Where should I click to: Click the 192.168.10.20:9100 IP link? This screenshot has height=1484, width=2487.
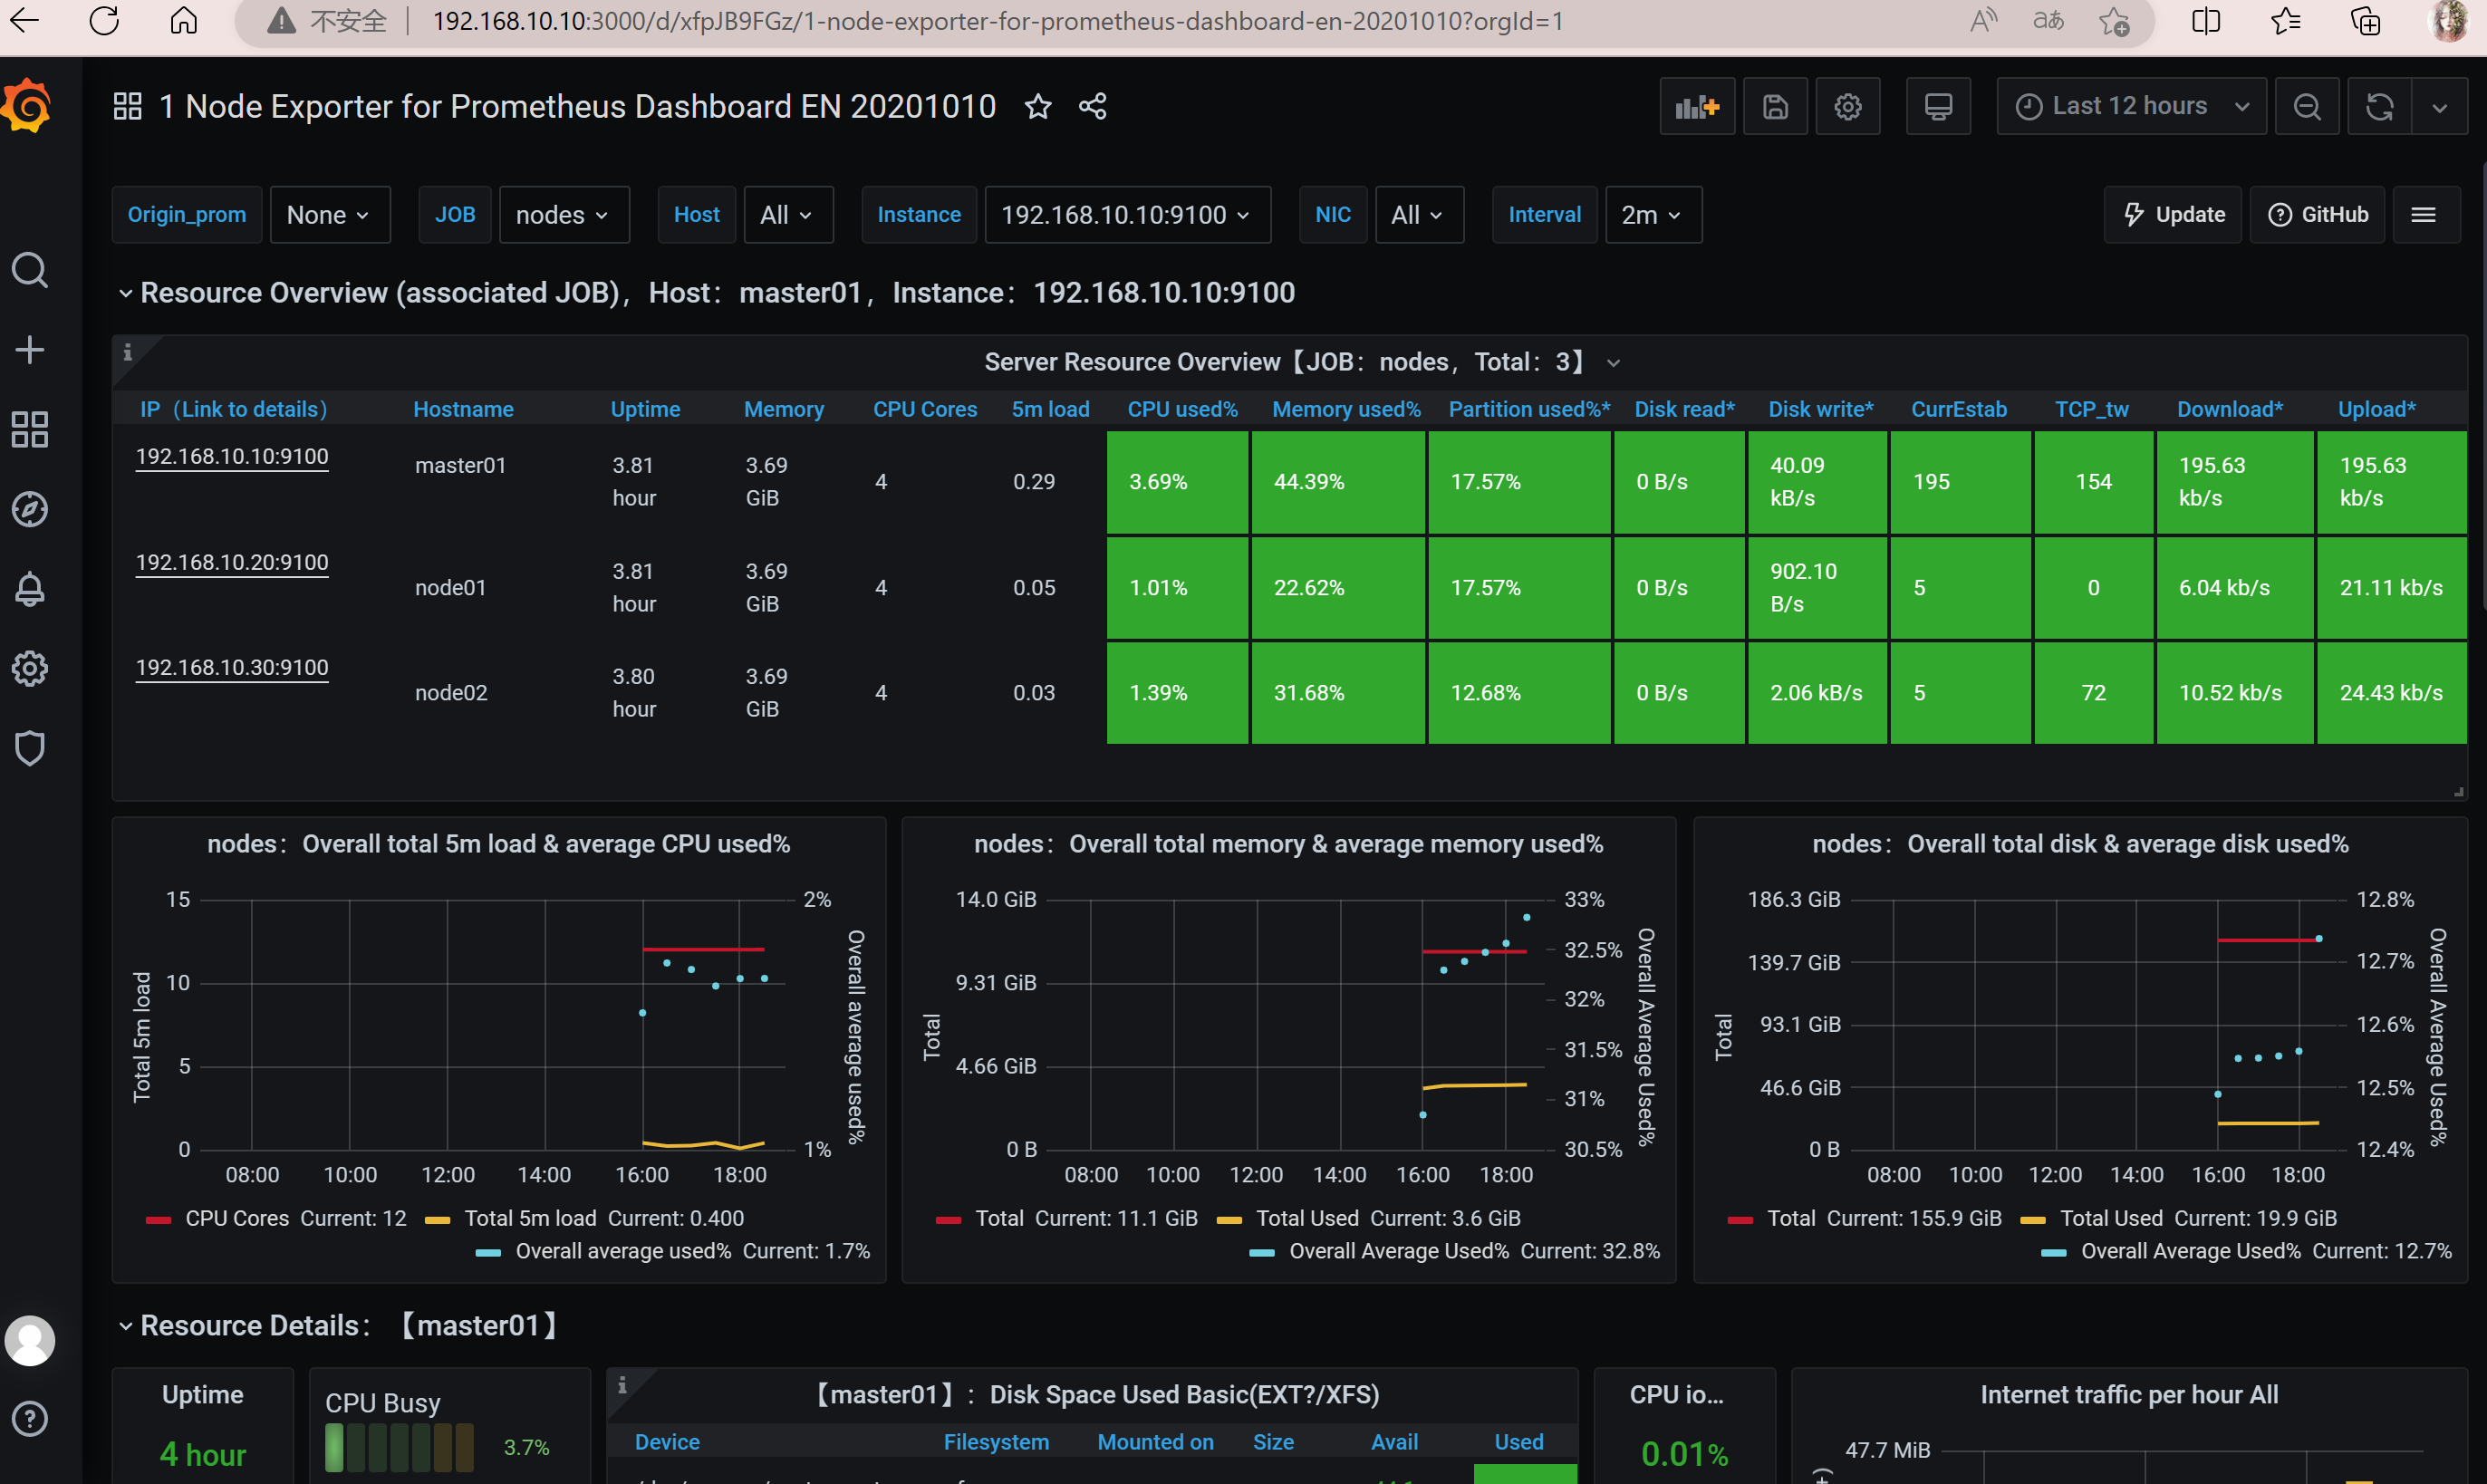tap(233, 560)
